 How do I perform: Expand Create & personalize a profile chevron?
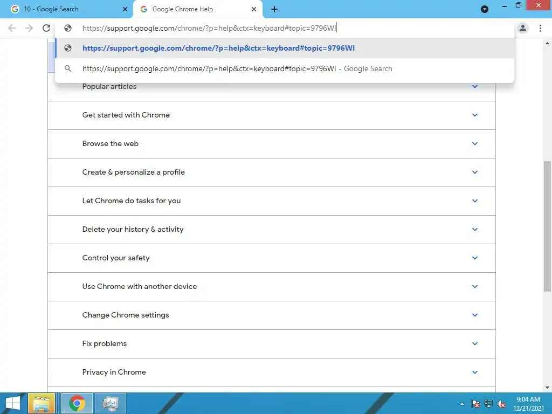474,172
